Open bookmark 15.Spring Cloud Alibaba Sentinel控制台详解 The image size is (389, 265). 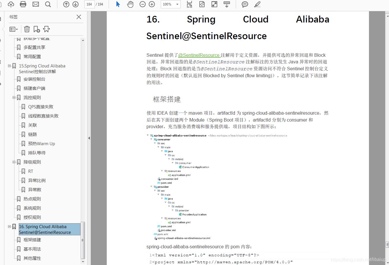click(42, 69)
